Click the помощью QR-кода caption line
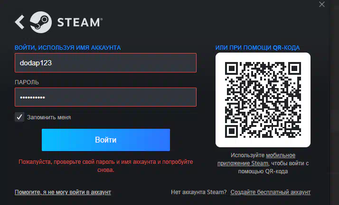This screenshot has width=339, height=205. [x=263, y=171]
